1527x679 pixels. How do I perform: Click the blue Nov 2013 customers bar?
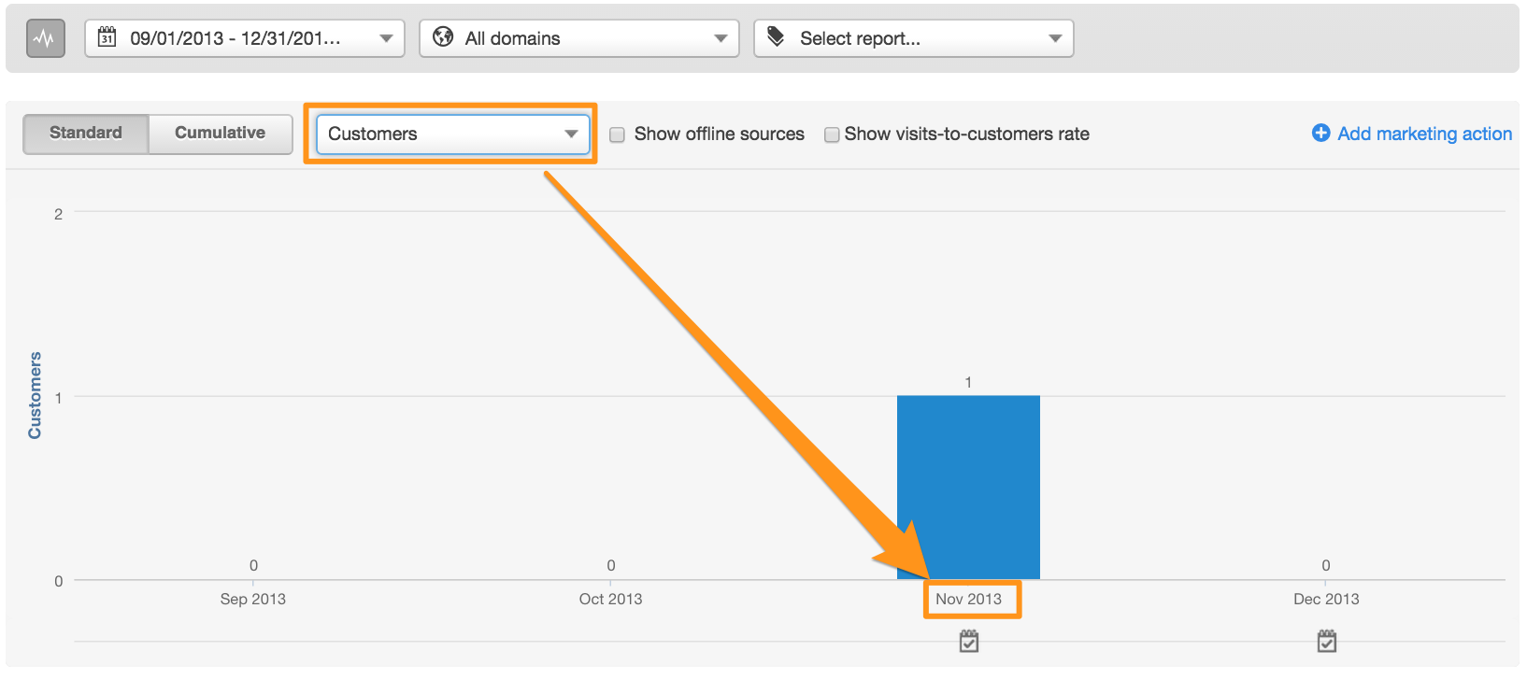click(968, 487)
